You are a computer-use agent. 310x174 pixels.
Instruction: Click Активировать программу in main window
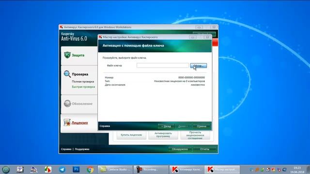click(x=163, y=135)
